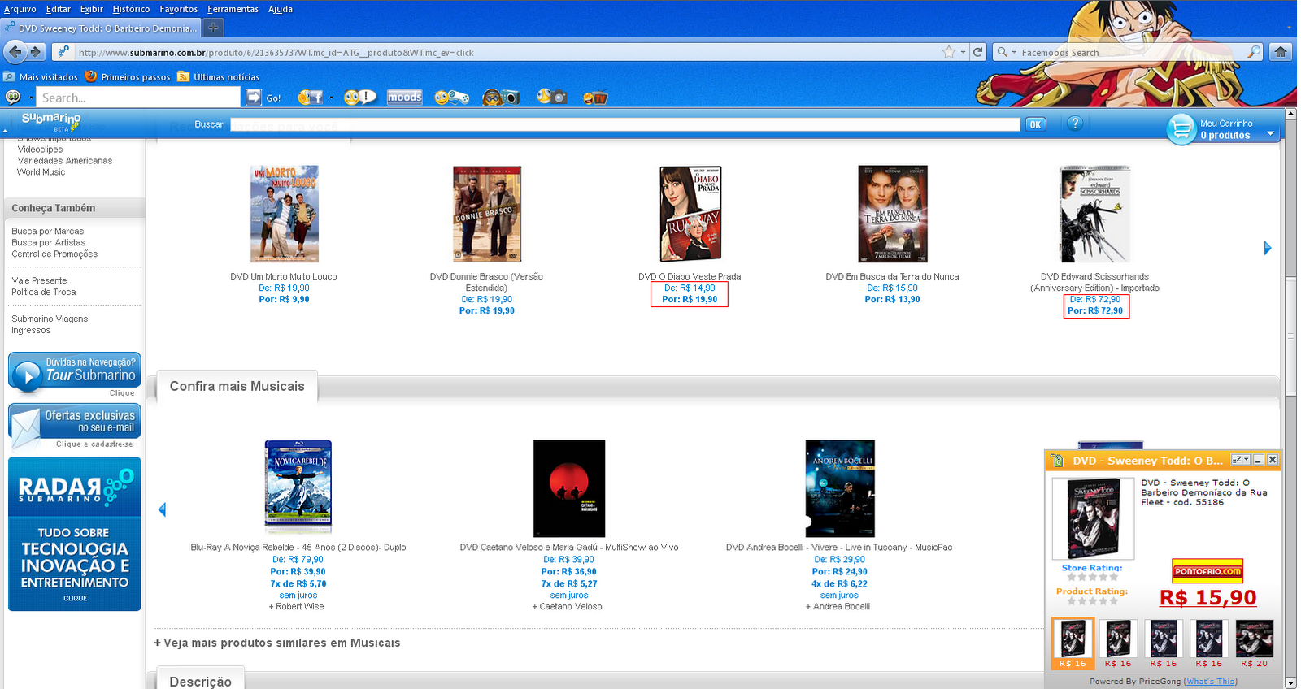Click the yellow smiley with photo camera icon
This screenshot has height=689, width=1301.
click(552, 97)
